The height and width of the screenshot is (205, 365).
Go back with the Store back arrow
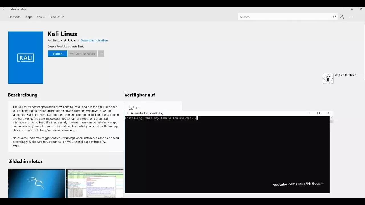[x=3, y=9]
